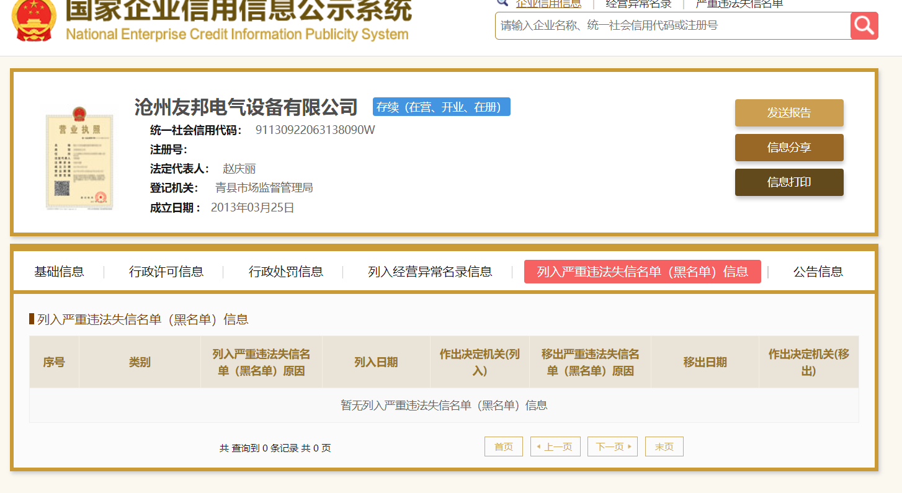Click the 登记机关 label

174,188
